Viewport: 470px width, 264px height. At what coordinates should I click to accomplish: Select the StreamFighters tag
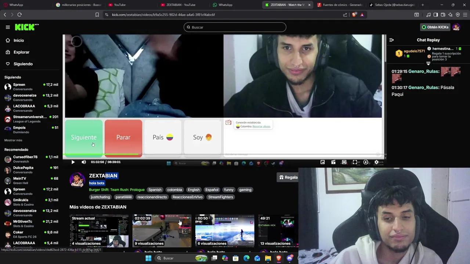pos(221,197)
